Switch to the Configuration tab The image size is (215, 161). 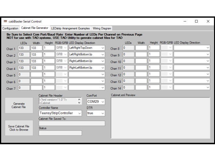click(x=10, y=29)
